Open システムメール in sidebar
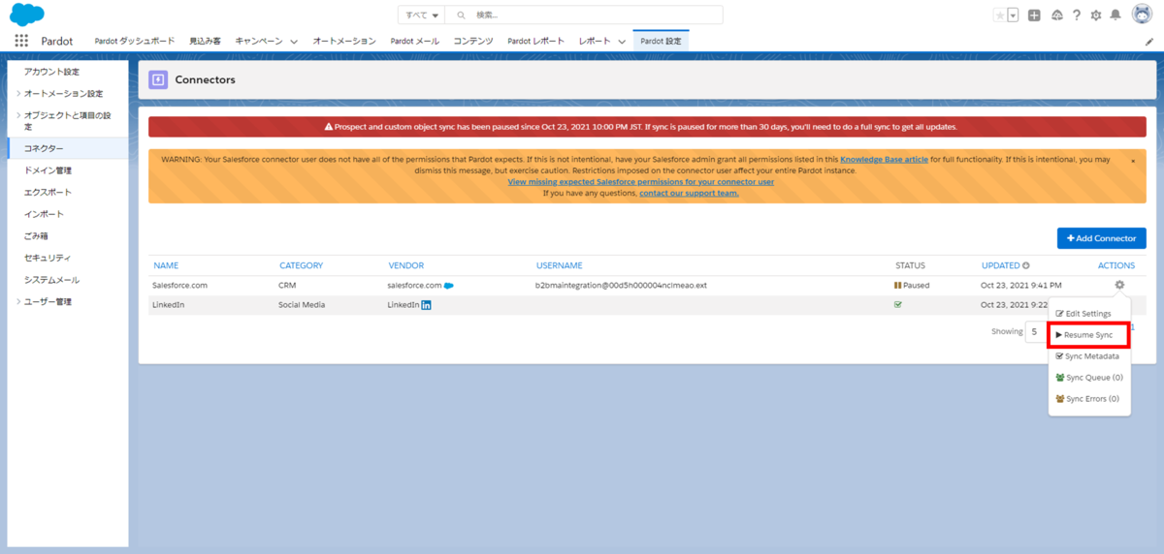 click(x=51, y=280)
